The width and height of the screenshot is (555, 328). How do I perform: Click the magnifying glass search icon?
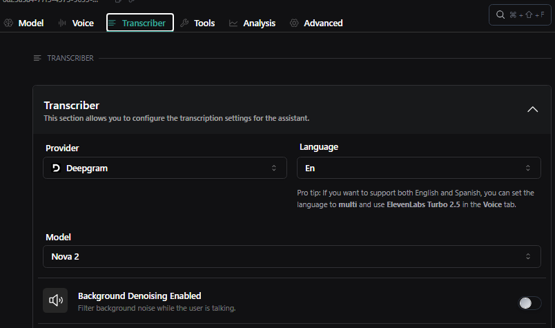click(500, 15)
